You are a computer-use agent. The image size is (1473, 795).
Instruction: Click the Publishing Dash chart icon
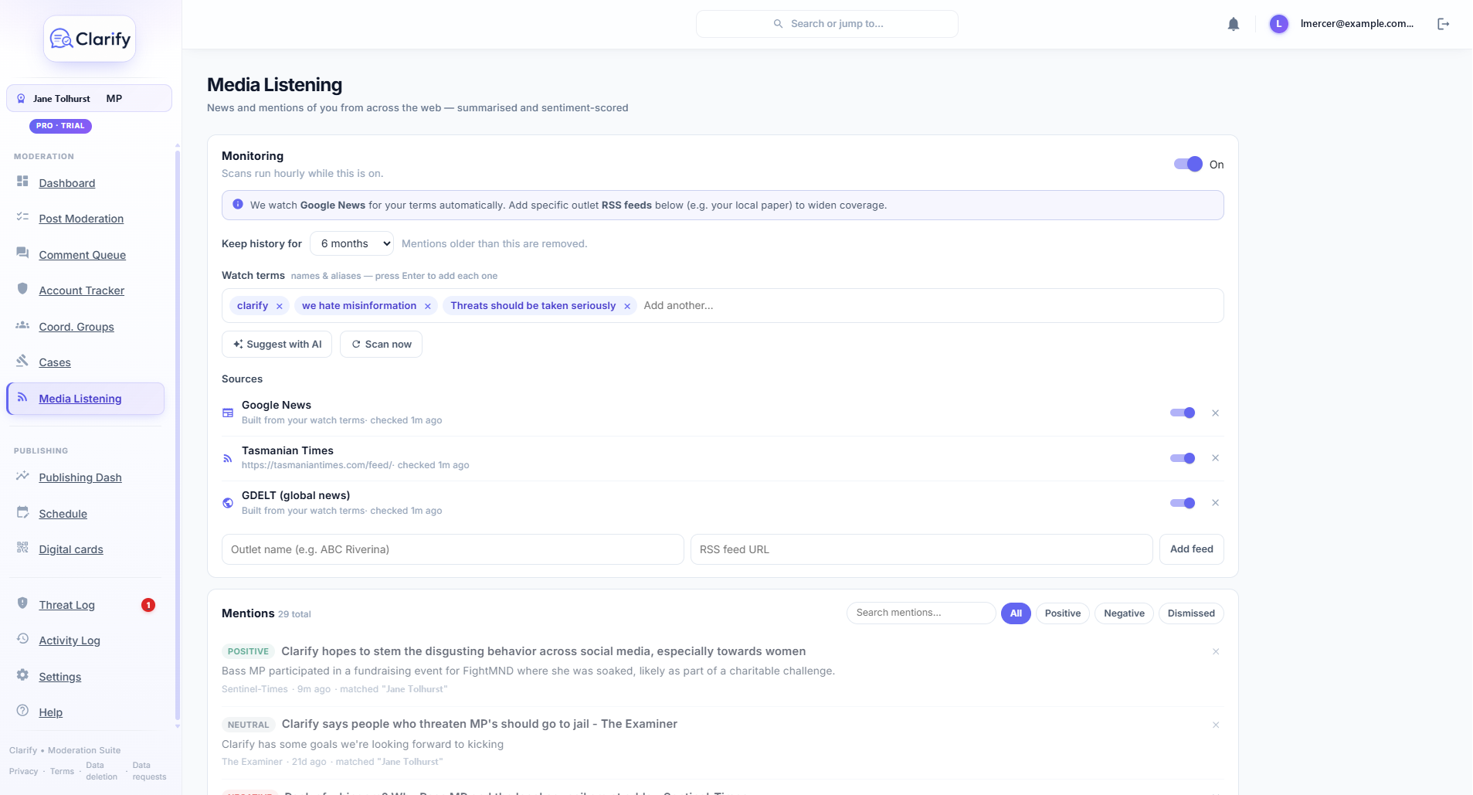(22, 476)
